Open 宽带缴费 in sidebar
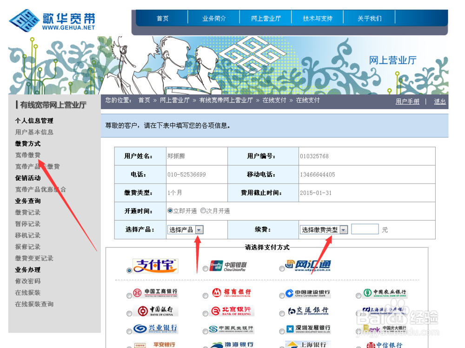 (28, 155)
